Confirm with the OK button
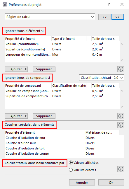129x189 pixels. pos(111,183)
